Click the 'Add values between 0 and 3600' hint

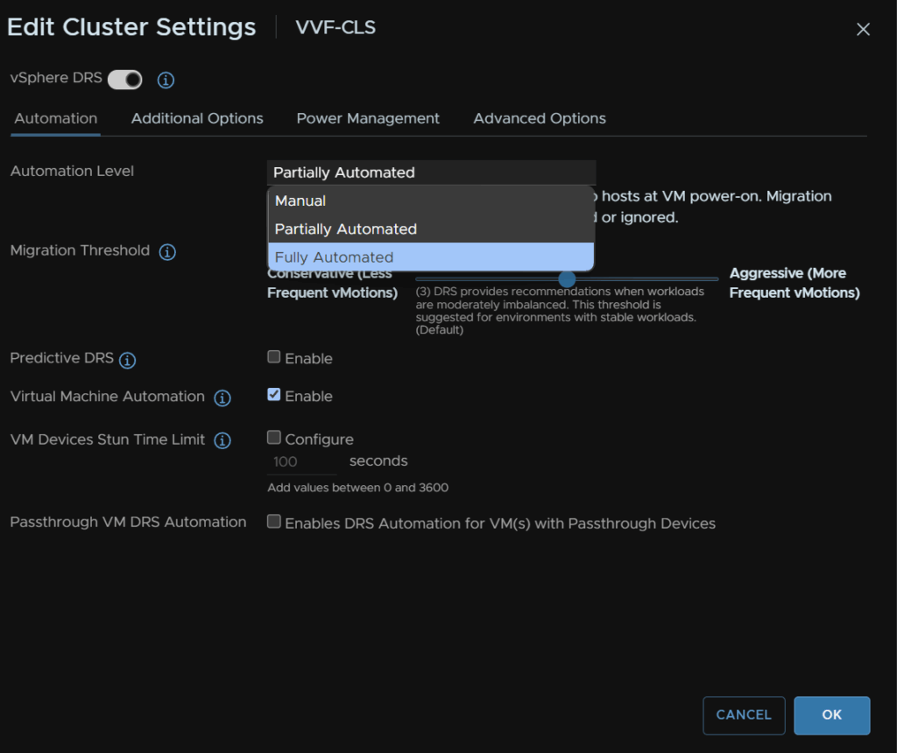358,488
